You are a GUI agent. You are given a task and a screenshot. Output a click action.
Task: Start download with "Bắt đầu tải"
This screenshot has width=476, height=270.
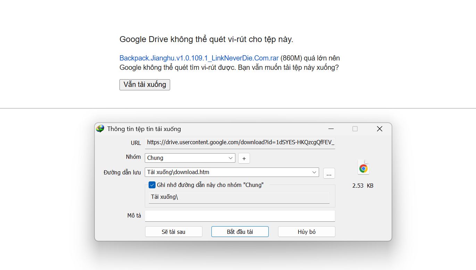pos(240,232)
